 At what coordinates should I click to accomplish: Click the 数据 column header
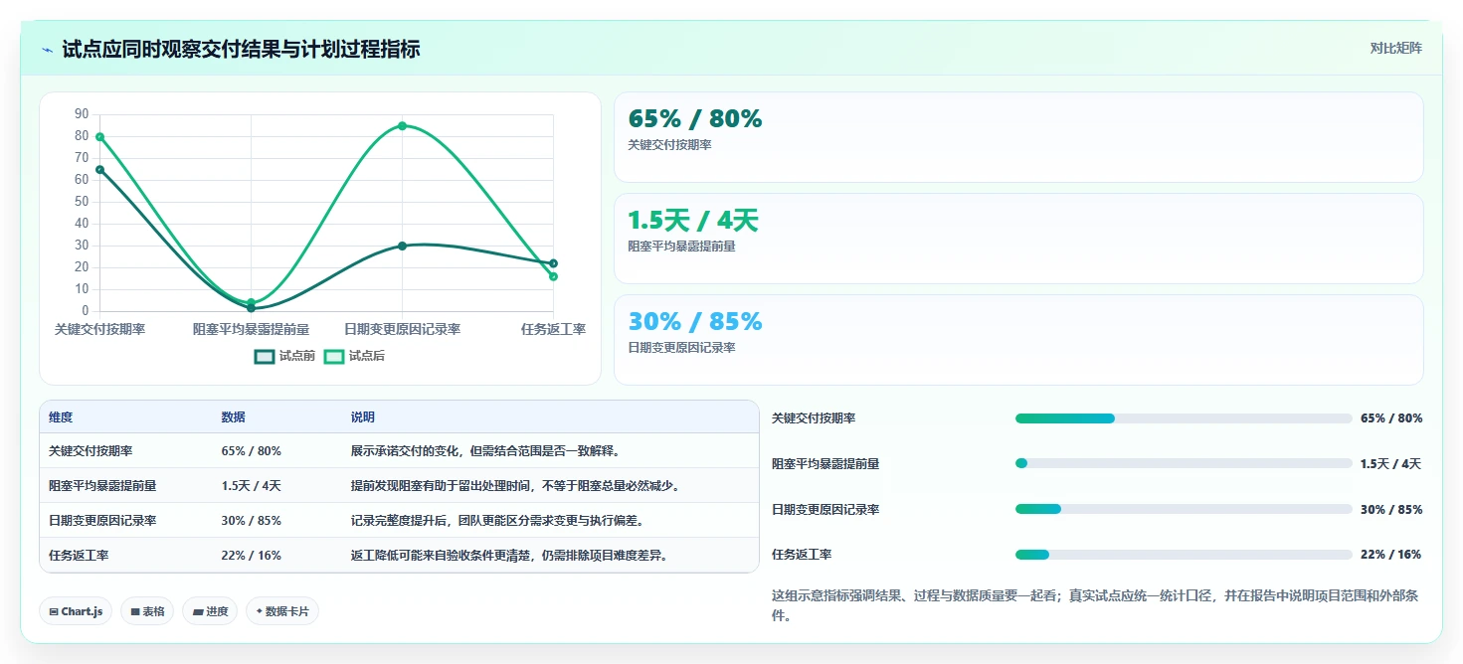[x=233, y=417]
